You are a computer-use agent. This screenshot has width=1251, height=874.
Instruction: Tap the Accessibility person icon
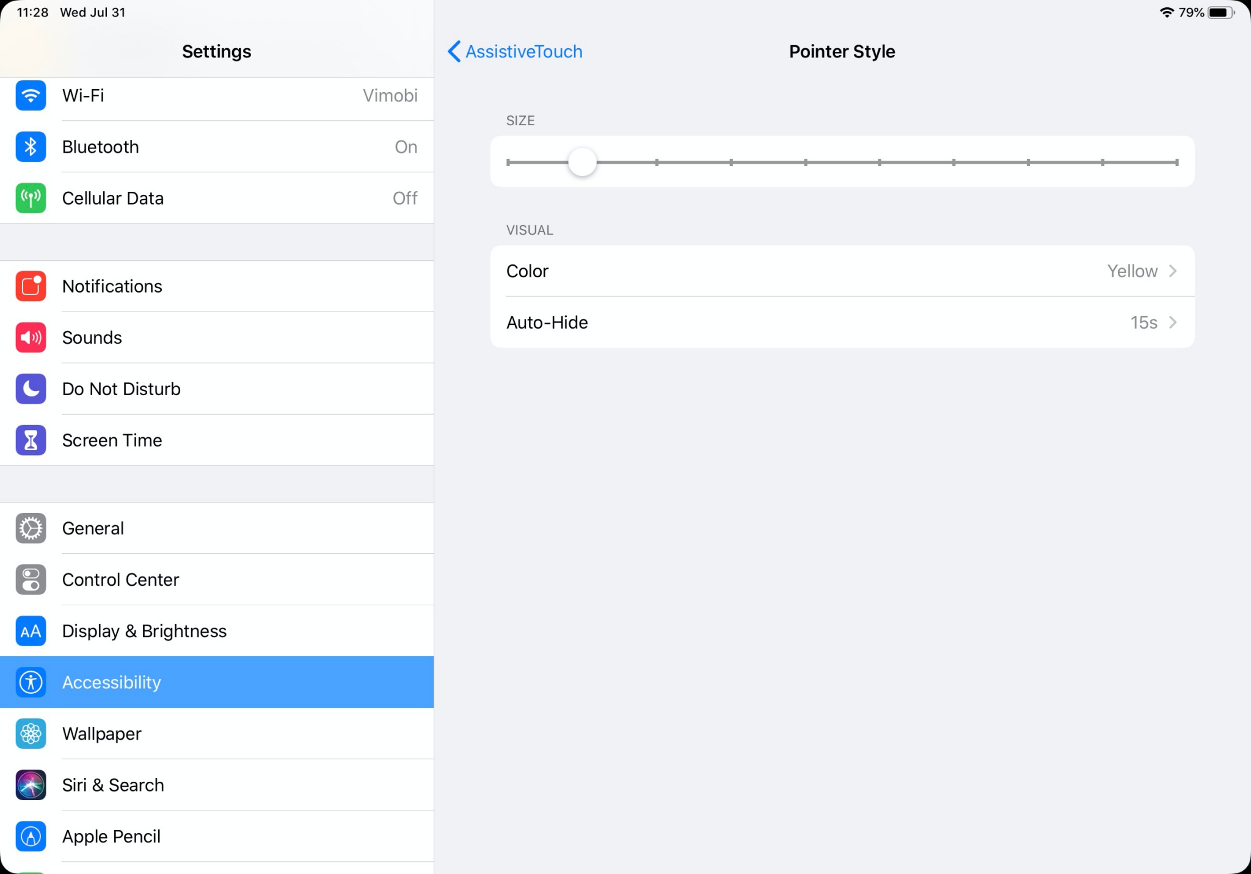click(x=31, y=682)
